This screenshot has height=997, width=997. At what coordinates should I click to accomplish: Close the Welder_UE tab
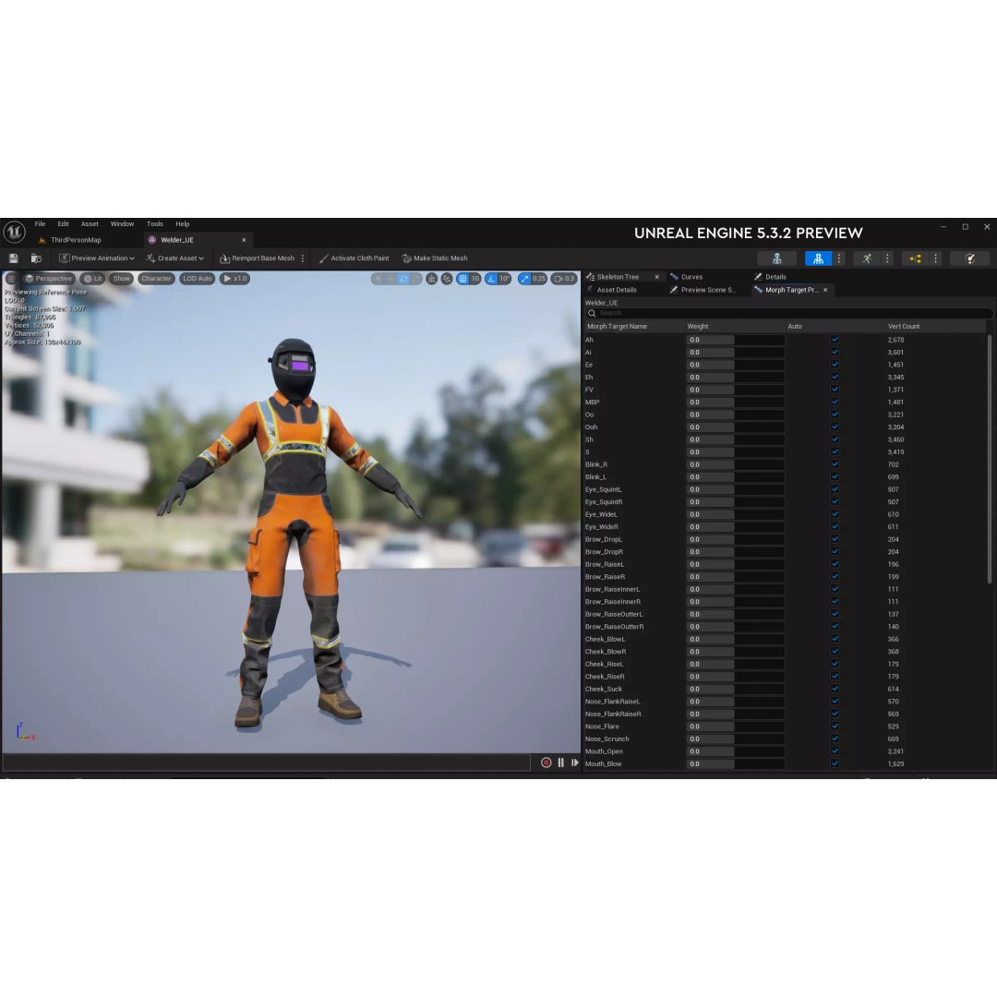[x=244, y=240]
